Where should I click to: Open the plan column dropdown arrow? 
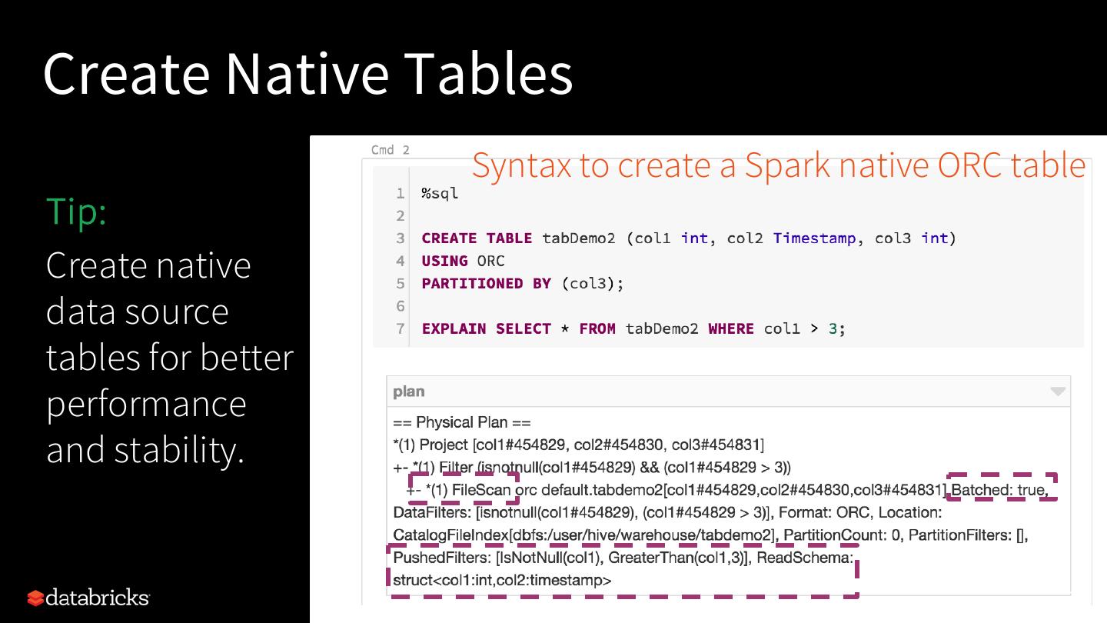[x=1058, y=391]
